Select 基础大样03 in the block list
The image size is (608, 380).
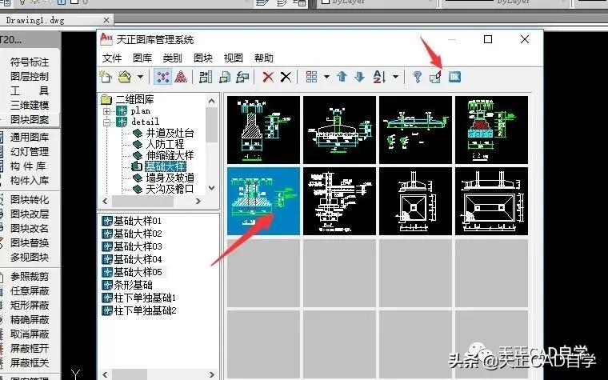click(x=138, y=246)
